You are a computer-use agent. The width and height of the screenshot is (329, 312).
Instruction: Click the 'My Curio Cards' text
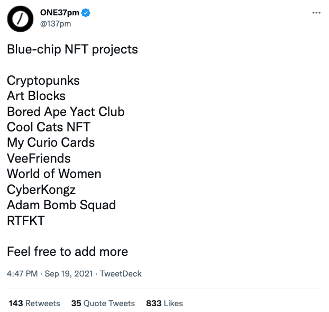[x=51, y=142]
